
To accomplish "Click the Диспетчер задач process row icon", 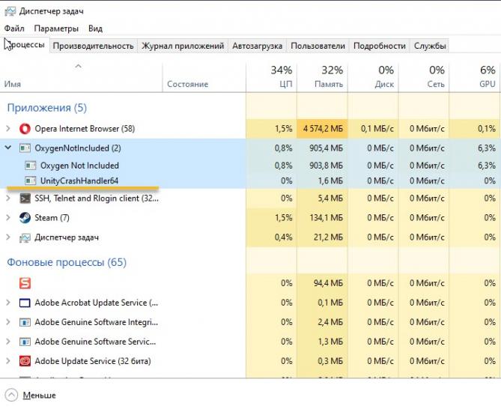I will [x=25, y=237].
